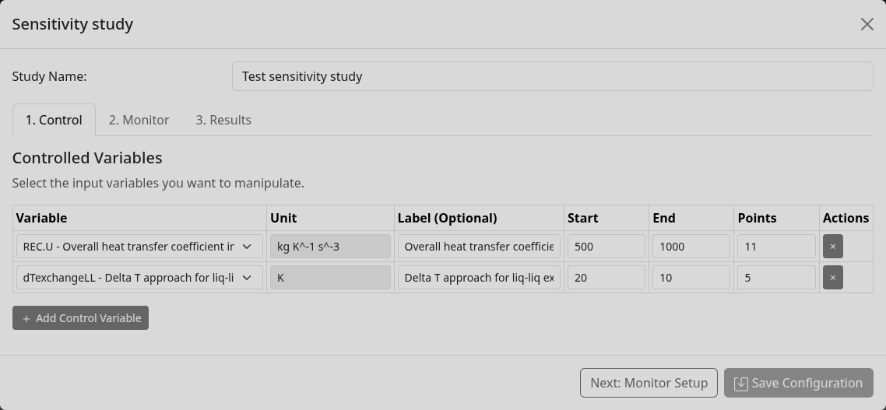Image resolution: width=886 pixels, height=410 pixels.
Task: Click the Points field showing 5
Action: click(776, 278)
